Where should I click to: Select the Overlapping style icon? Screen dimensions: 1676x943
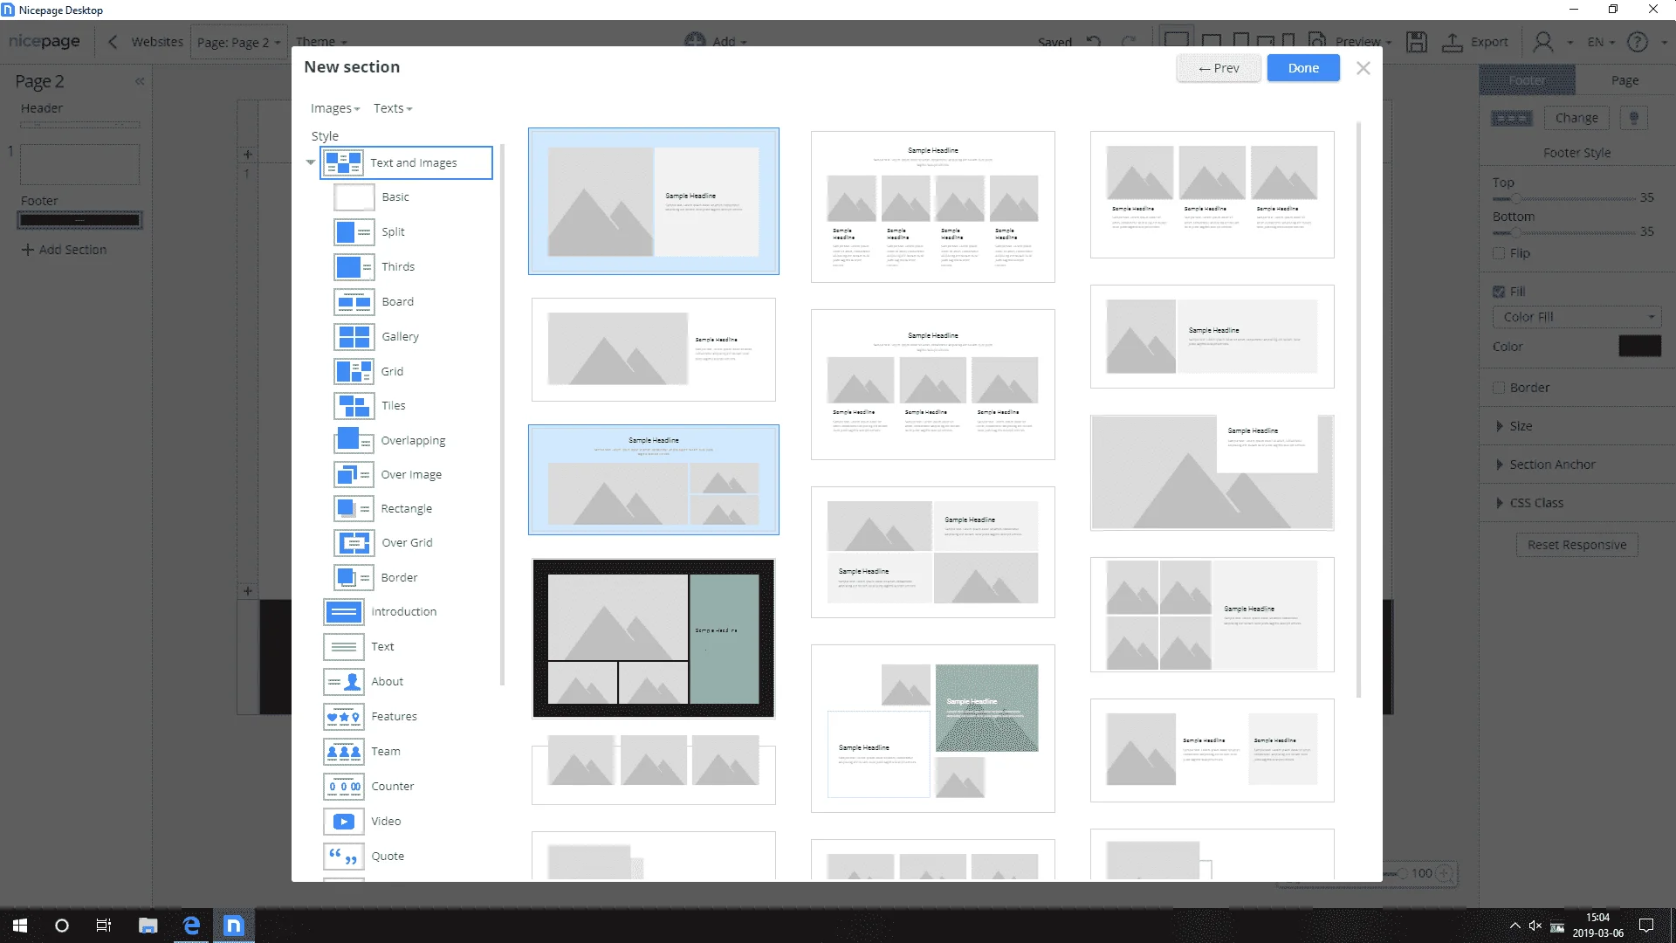tap(354, 440)
